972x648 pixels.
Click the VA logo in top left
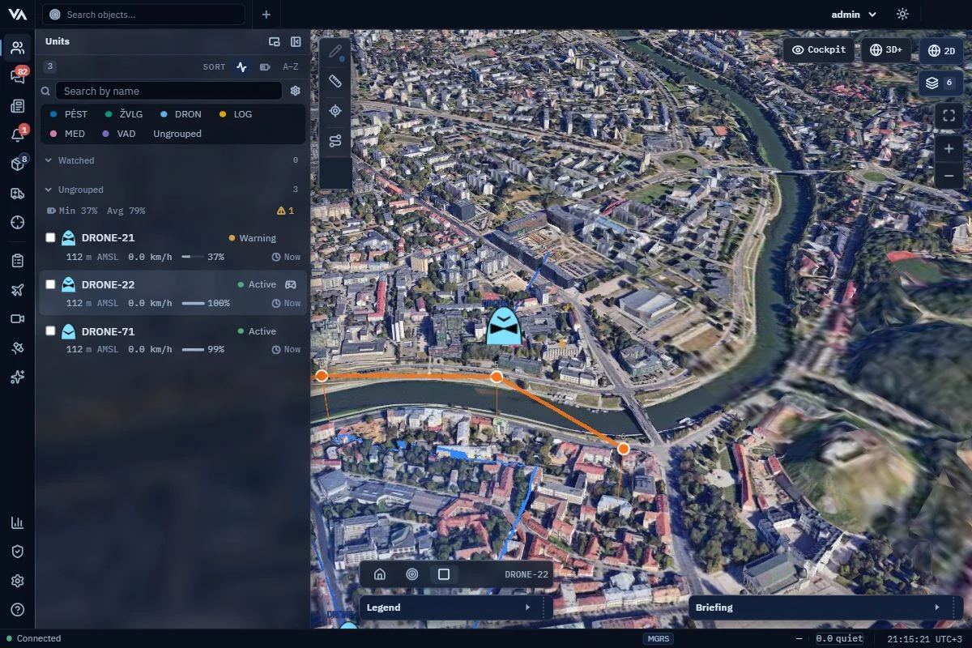17,14
